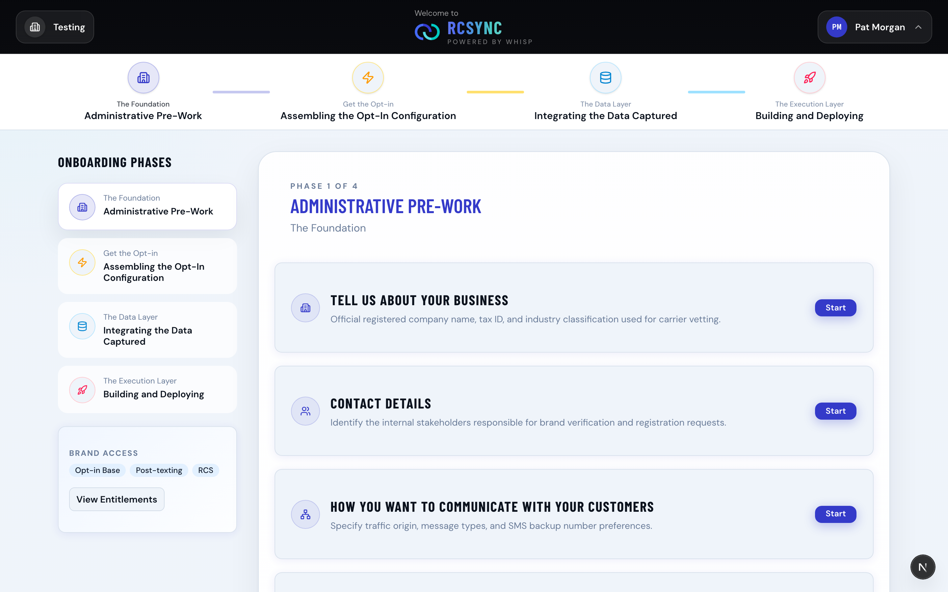
Task: Click the Onboarding Phases heading
Action: point(115,162)
